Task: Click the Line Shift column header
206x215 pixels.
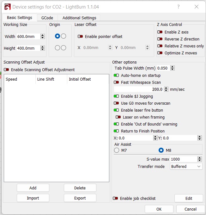Action: pos(51,79)
